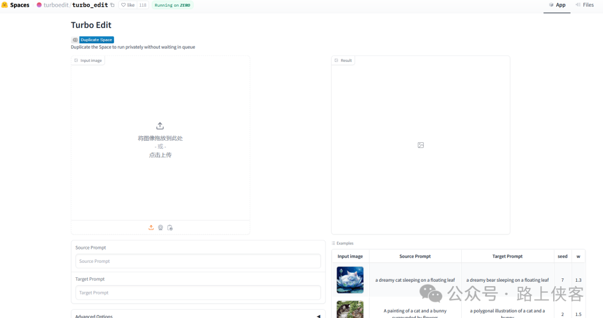Image resolution: width=603 pixels, height=318 pixels.
Task: Click the Hugging Face Spaces logo
Action: [x=4, y=5]
